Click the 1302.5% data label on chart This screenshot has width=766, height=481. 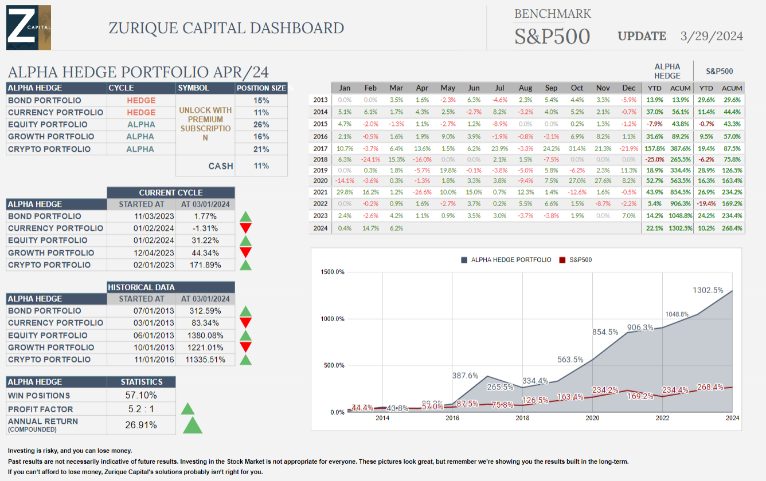click(x=708, y=290)
